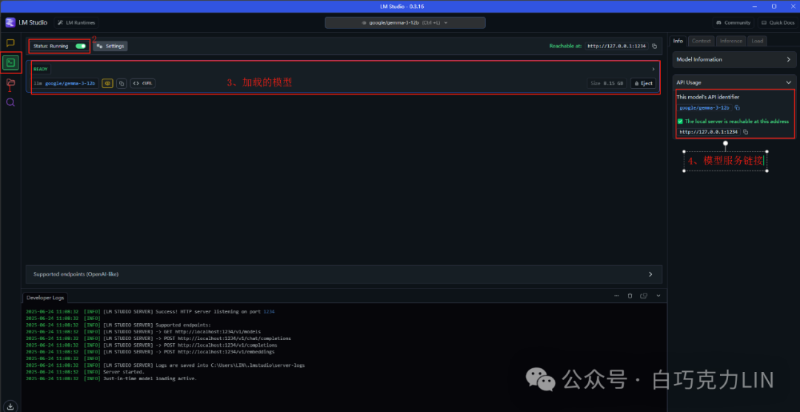Click the port 1234 link in logs
Viewport: 800px width, 412px height.
(269, 311)
